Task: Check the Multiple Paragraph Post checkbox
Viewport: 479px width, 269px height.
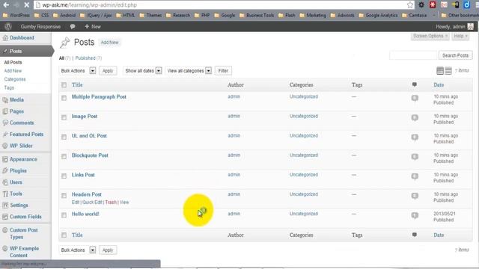Action: 64,98
